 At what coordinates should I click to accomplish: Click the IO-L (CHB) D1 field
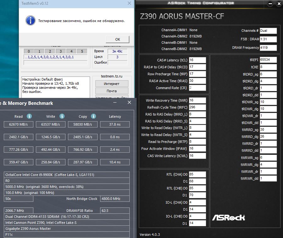tap(197, 223)
